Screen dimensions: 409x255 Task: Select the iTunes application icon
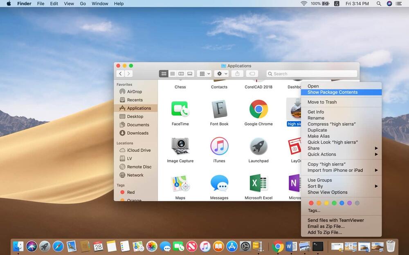pos(219,146)
